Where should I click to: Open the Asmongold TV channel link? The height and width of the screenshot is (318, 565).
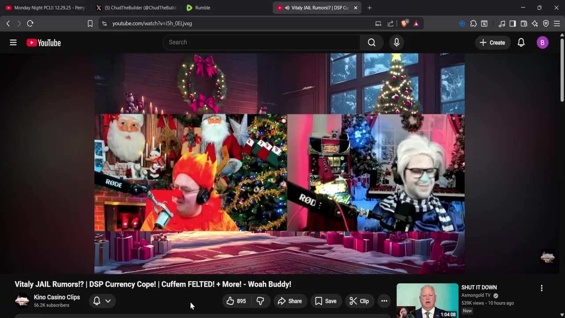[476, 295]
